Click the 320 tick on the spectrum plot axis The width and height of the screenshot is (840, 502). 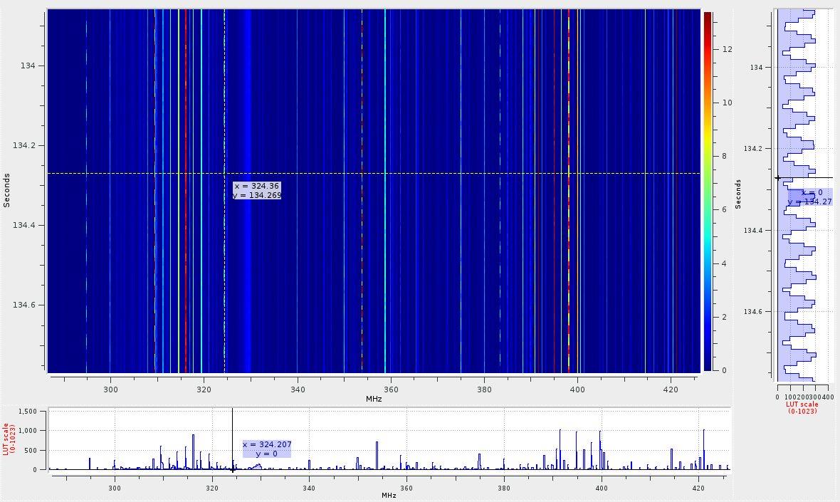(212, 488)
